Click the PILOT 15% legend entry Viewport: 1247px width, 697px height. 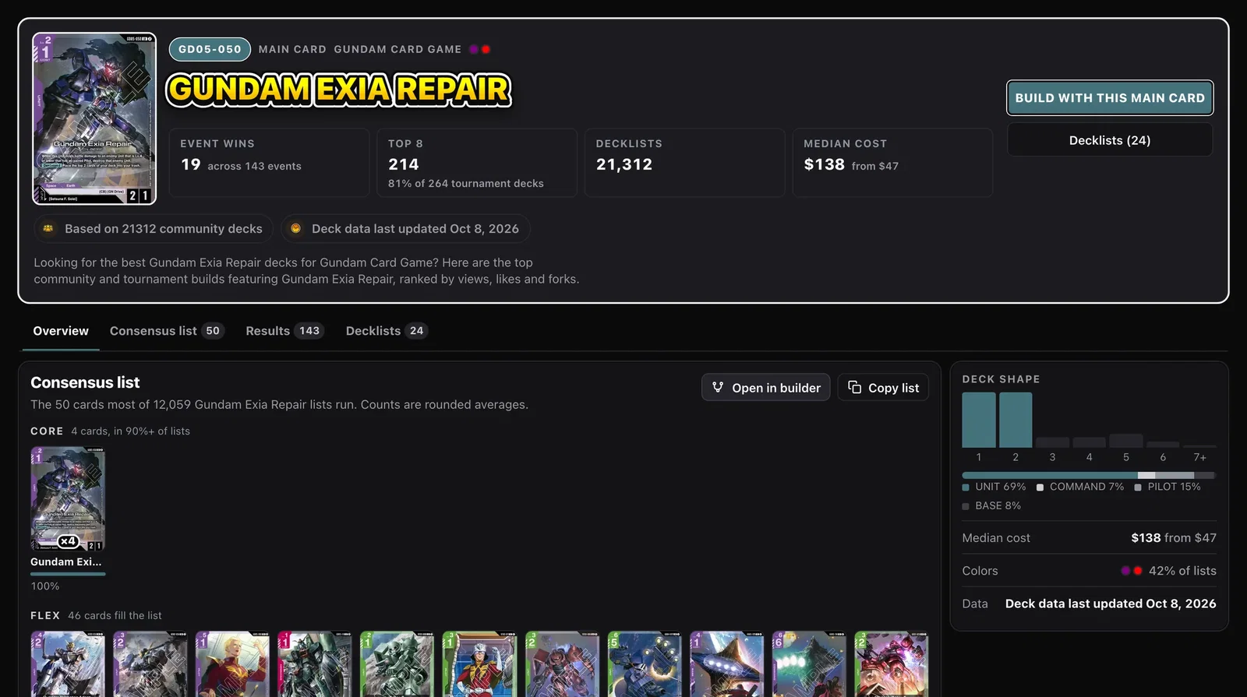[x=1168, y=487]
